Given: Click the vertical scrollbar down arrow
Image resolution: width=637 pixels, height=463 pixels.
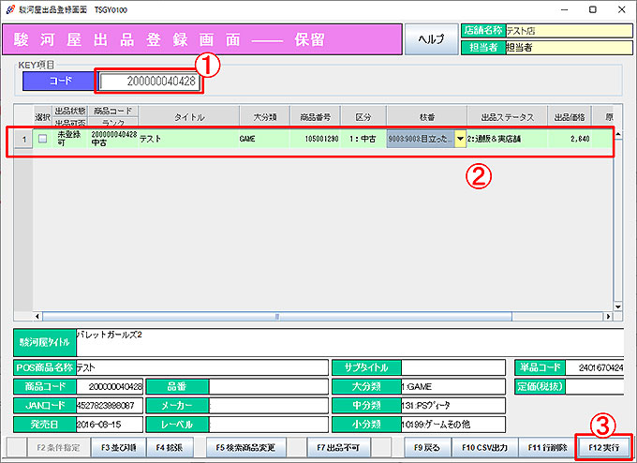Looking at the screenshot, I should (618, 306).
